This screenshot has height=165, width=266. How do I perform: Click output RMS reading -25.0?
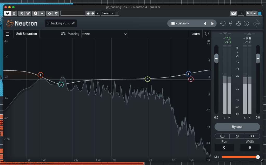247,42
